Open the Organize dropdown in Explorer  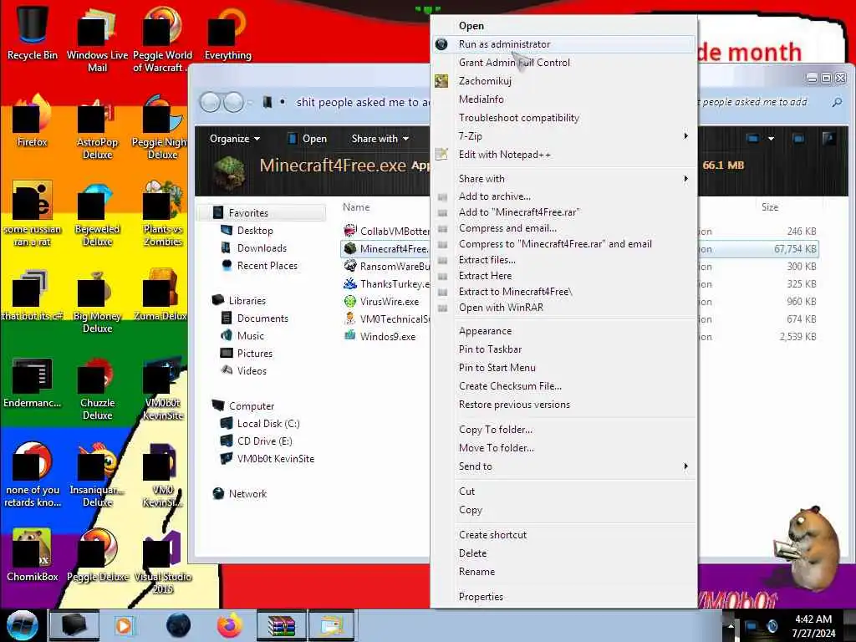tap(235, 139)
